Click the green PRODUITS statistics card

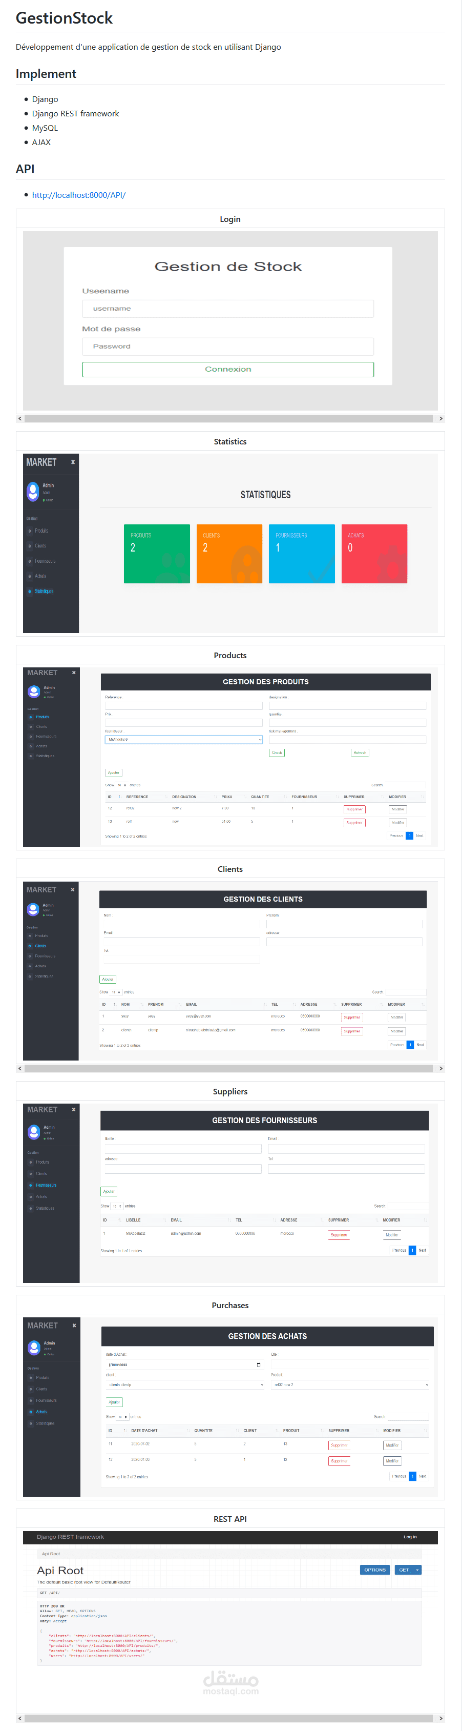point(157,554)
